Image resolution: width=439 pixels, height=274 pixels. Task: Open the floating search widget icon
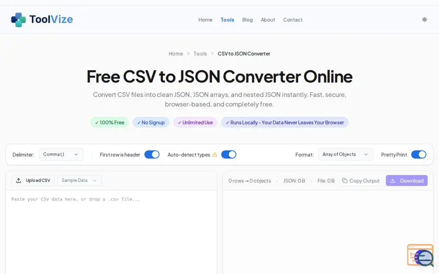pyautogui.click(x=420, y=255)
